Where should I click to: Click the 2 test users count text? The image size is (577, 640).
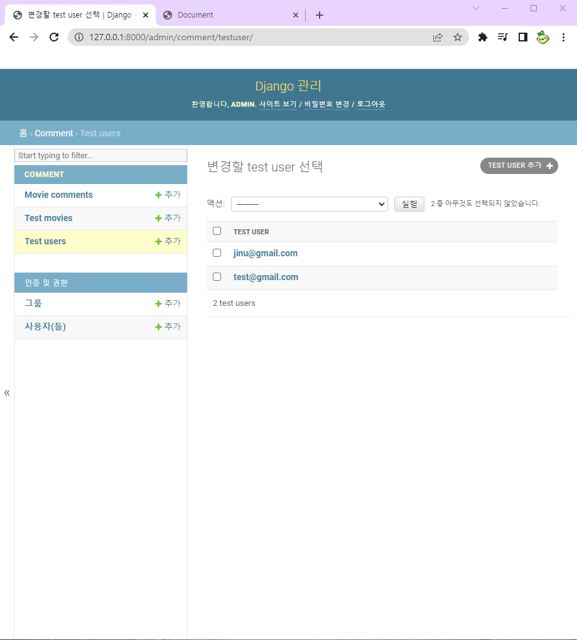[x=234, y=303]
